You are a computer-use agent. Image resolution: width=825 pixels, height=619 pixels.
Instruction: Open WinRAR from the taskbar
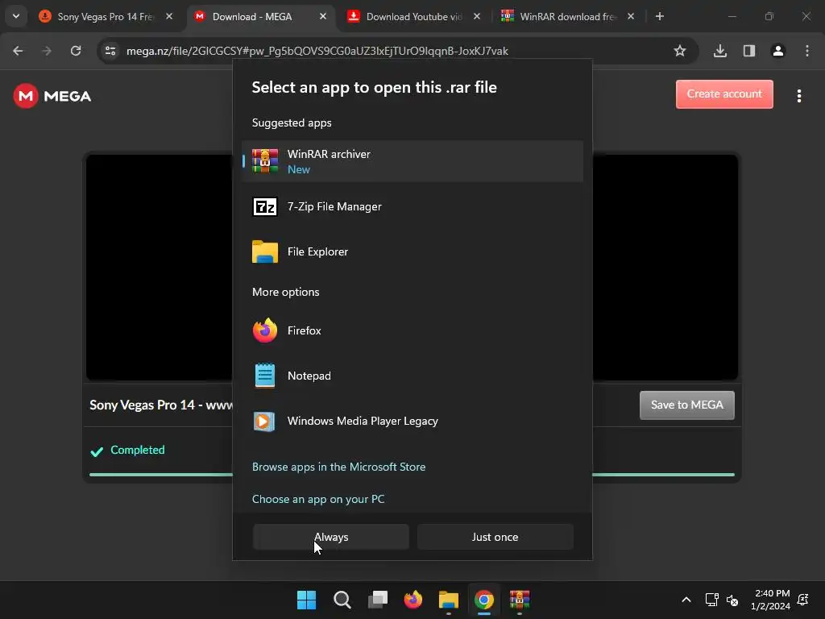point(520,600)
